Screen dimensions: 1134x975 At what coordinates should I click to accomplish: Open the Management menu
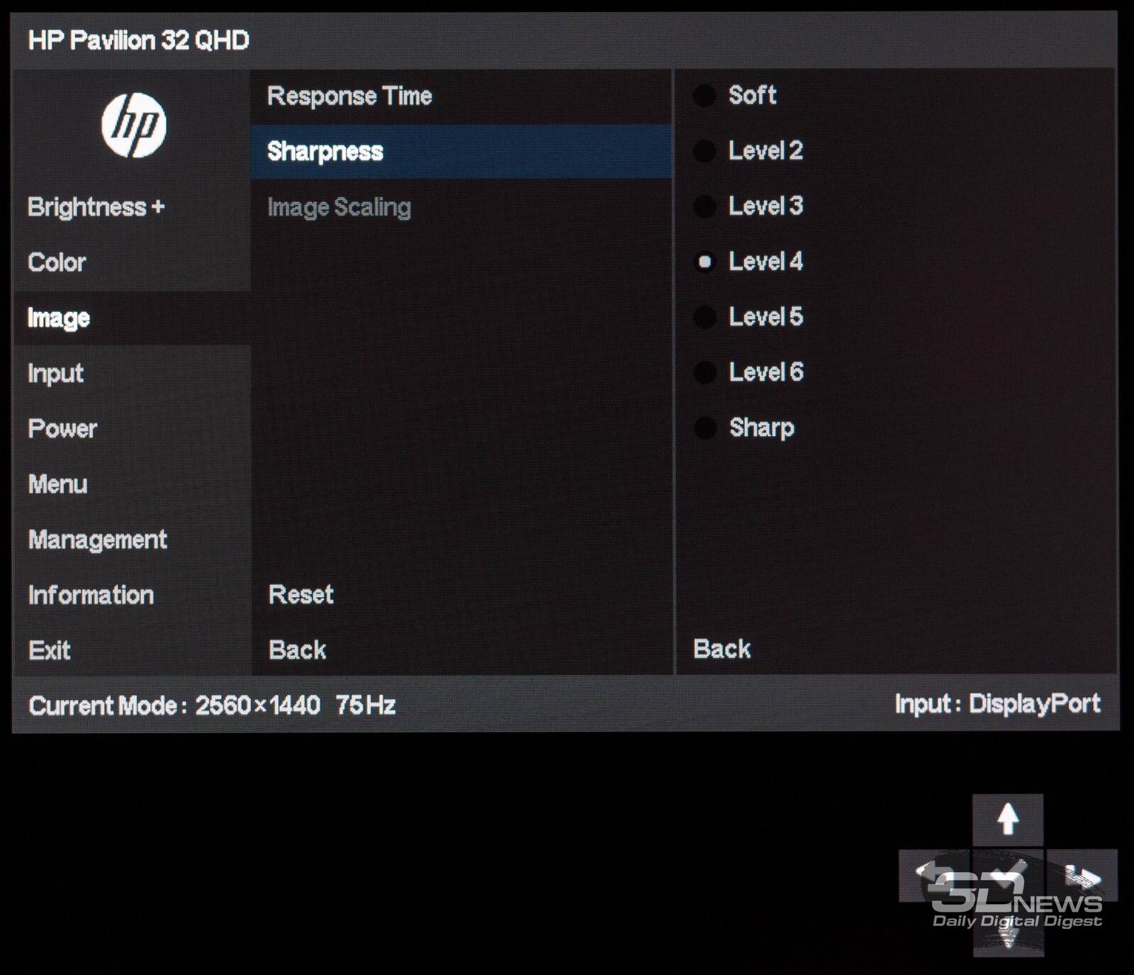132,540
